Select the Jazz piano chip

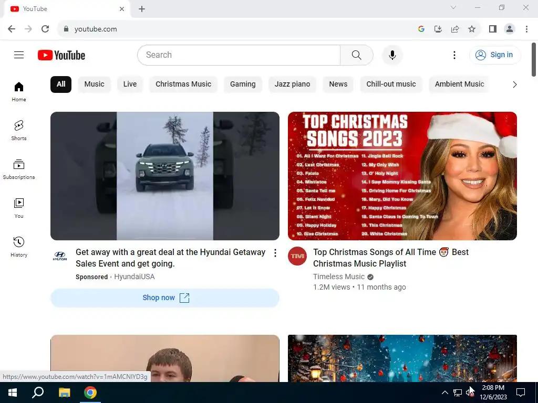pos(292,84)
